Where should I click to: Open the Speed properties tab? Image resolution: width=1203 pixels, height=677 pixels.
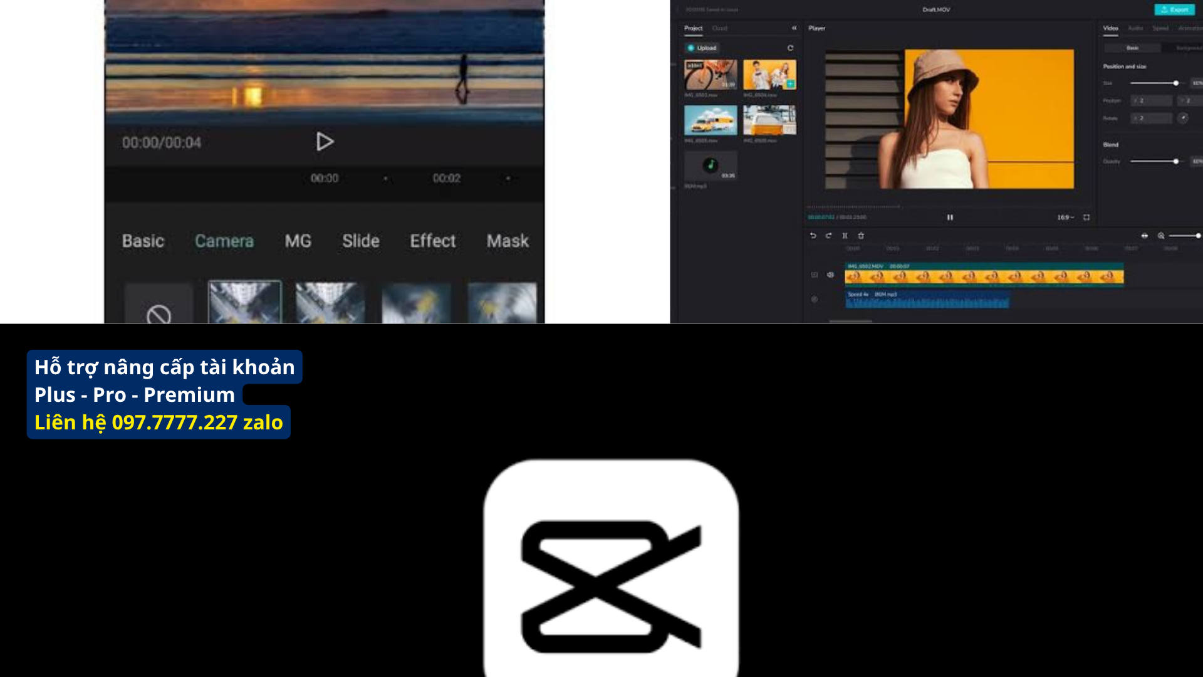[x=1160, y=28]
